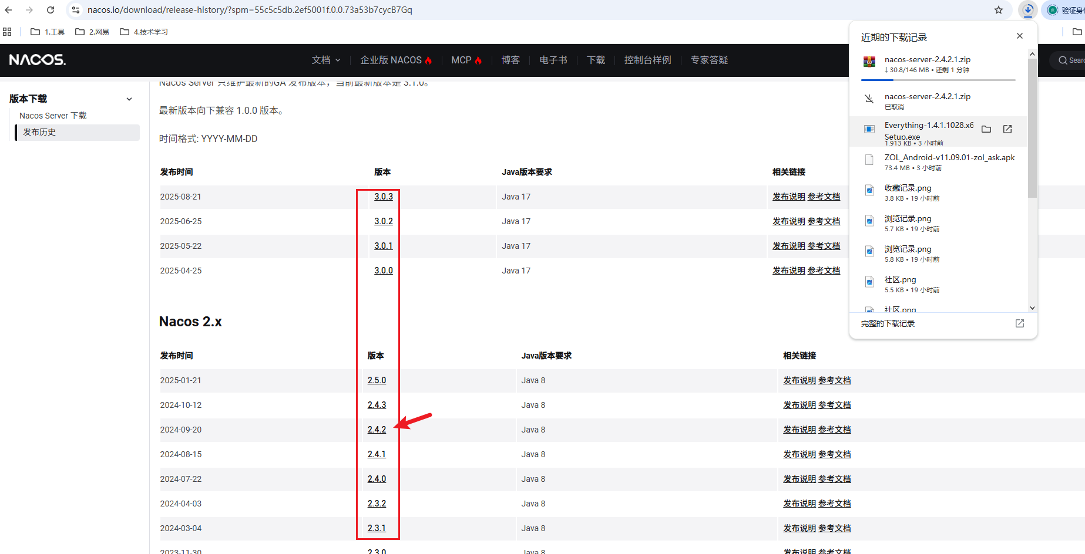Click the 5.7 KB 浏览记录.png file icon
Viewport: 1085px width, 554px height.
pos(869,221)
